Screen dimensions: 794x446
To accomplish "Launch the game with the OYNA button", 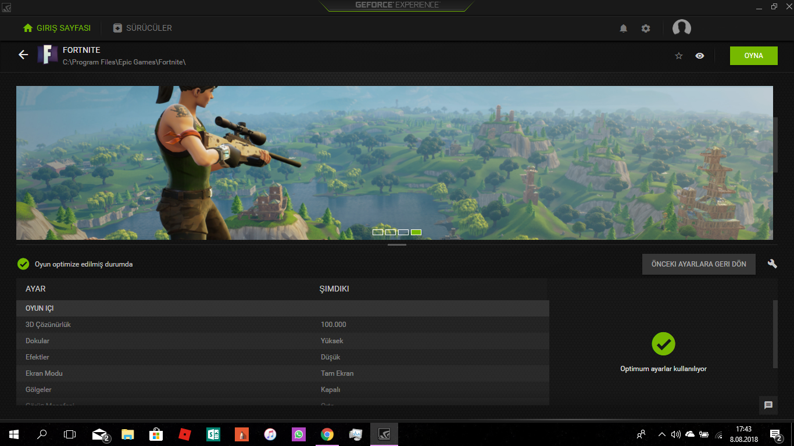I will (x=754, y=56).
